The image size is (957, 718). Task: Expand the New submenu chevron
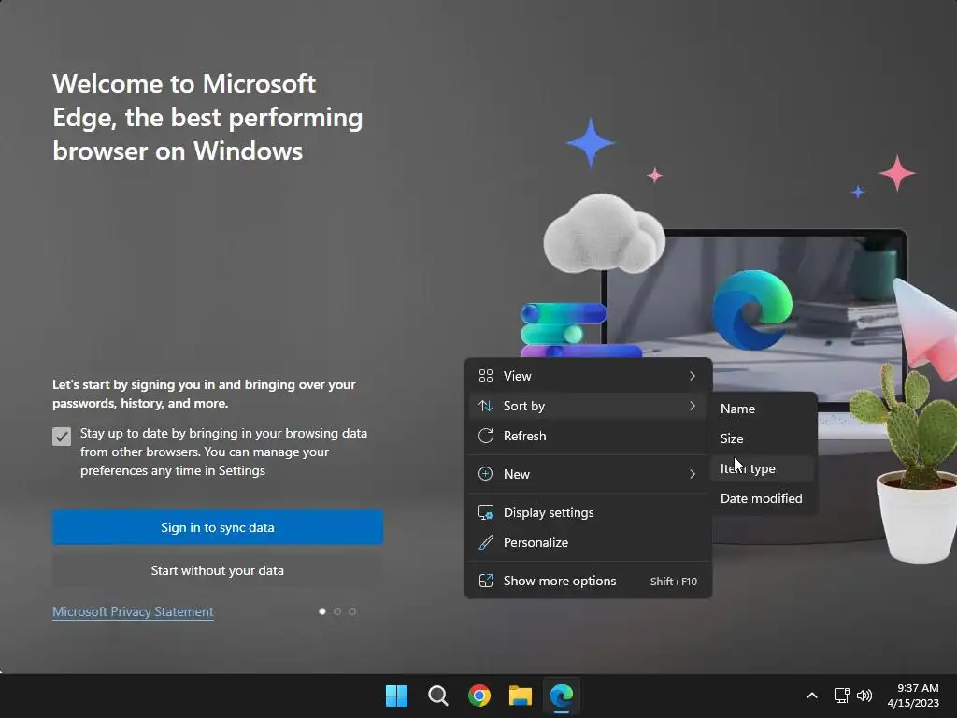coord(693,474)
